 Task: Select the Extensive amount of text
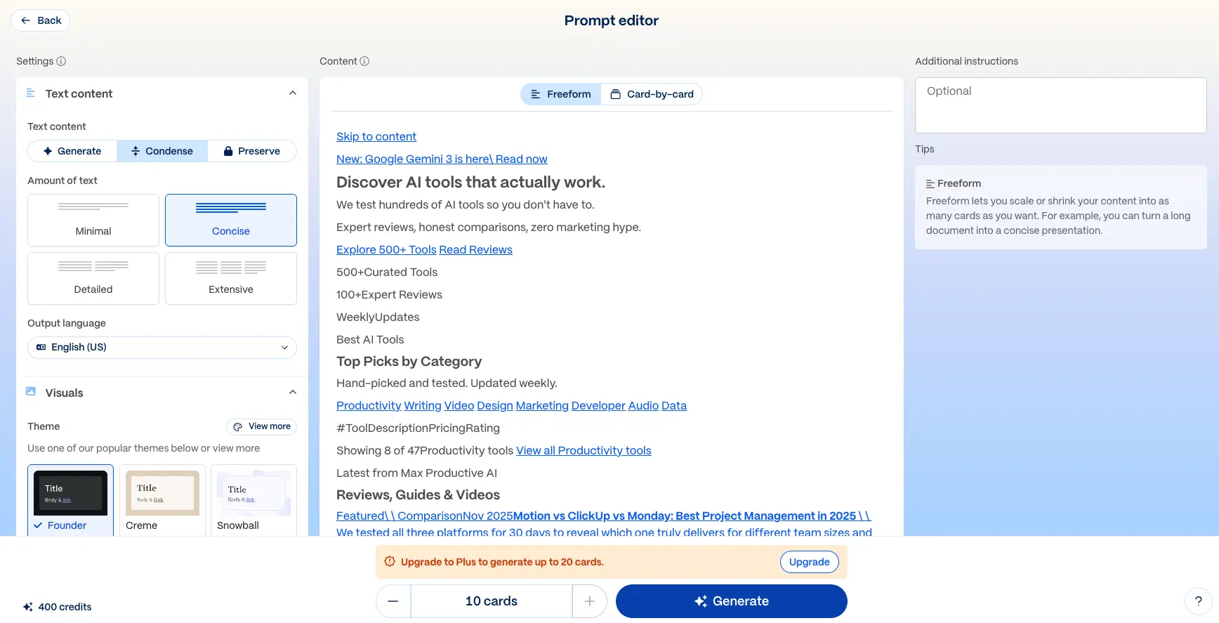(230, 277)
